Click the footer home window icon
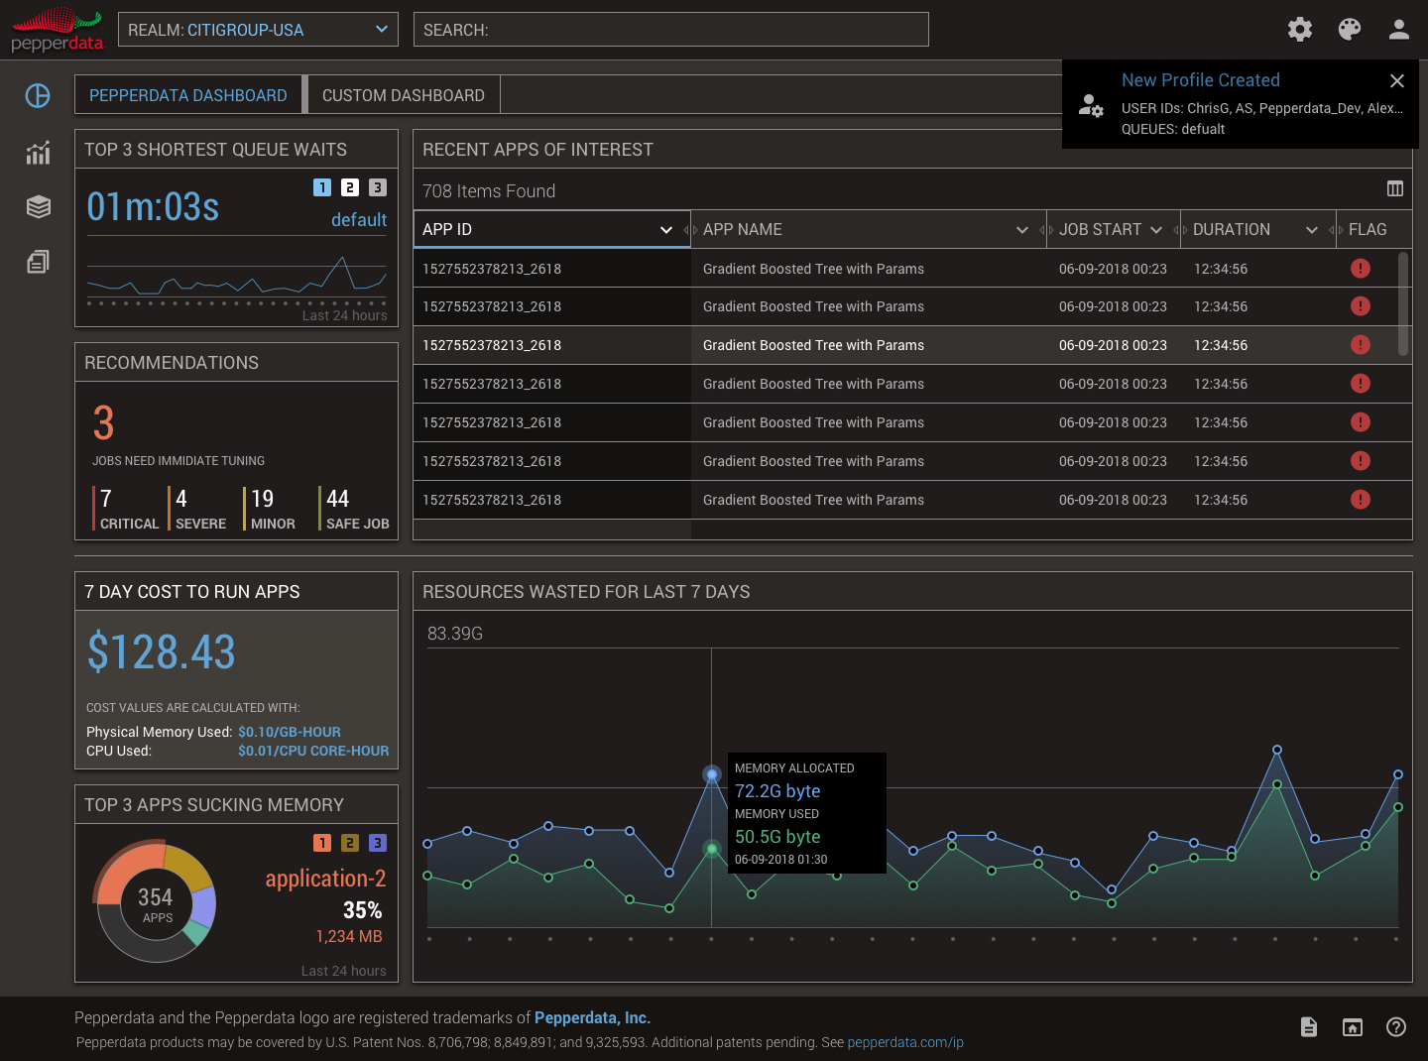Screen dimensions: 1428x1061 (1353, 1027)
